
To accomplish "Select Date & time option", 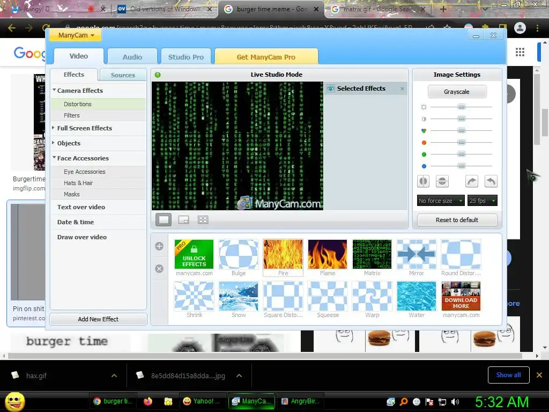I will click(76, 222).
